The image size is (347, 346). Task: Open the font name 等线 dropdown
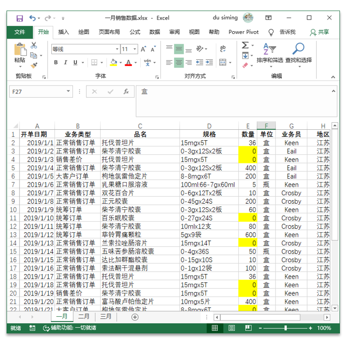117,49
